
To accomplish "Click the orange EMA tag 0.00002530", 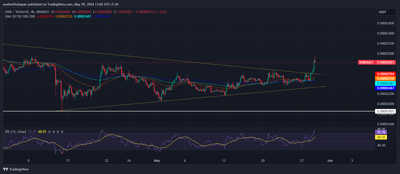I will (385, 79).
